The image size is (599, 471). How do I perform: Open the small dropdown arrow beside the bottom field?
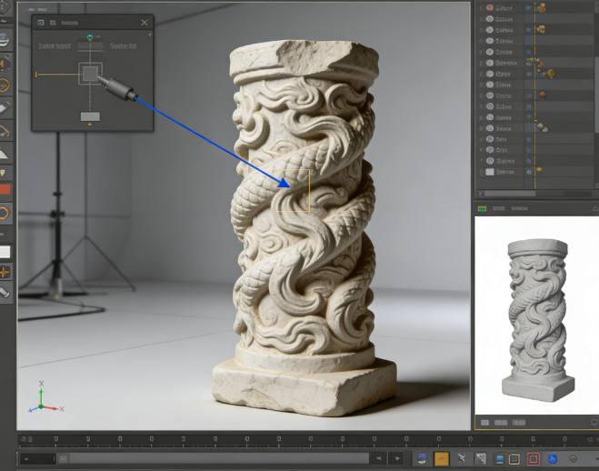tap(397, 458)
